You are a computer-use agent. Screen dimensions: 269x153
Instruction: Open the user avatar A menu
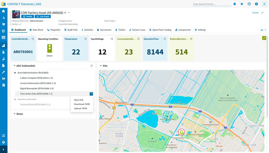[x=264, y=4]
